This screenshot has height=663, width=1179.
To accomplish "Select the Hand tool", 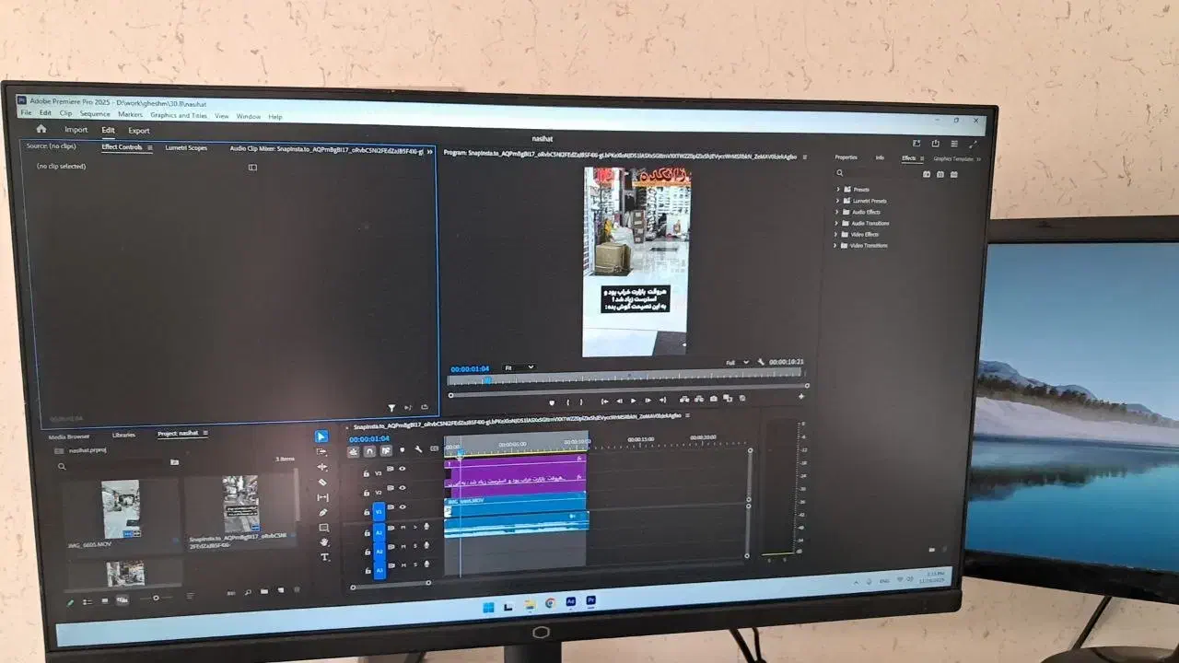I will click(x=324, y=541).
